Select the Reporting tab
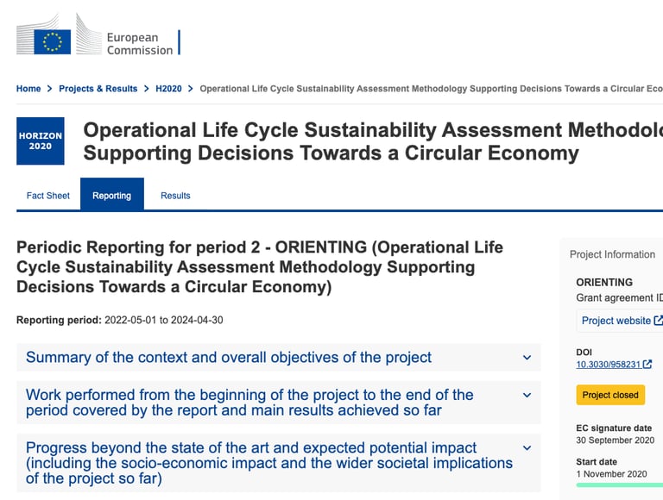The height and width of the screenshot is (500, 663). 112,194
